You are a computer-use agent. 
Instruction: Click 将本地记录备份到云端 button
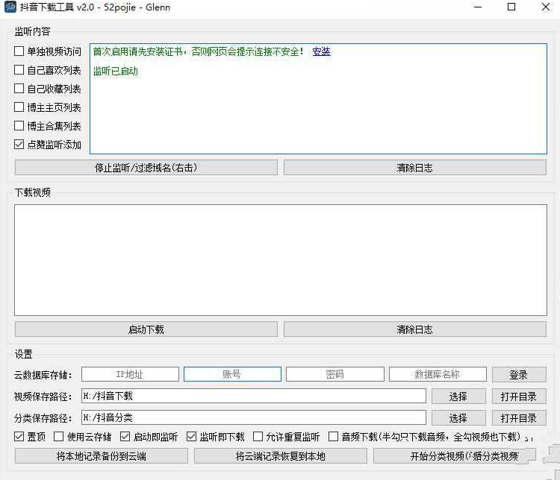point(102,456)
